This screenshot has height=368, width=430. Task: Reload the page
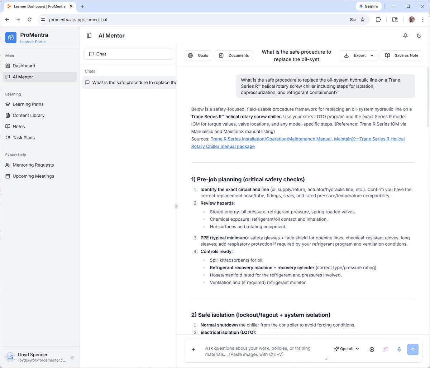[x=29, y=20]
